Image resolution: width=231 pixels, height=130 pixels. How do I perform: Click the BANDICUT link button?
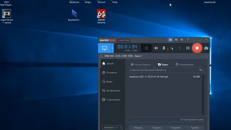112,127
